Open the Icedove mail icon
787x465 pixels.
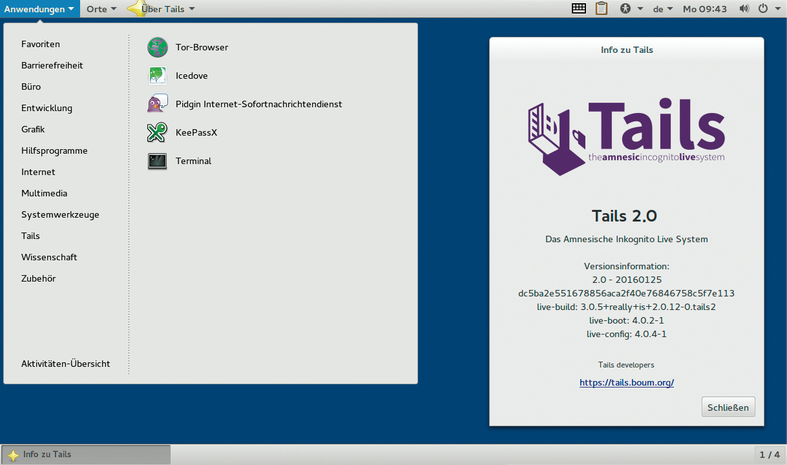[x=158, y=76]
